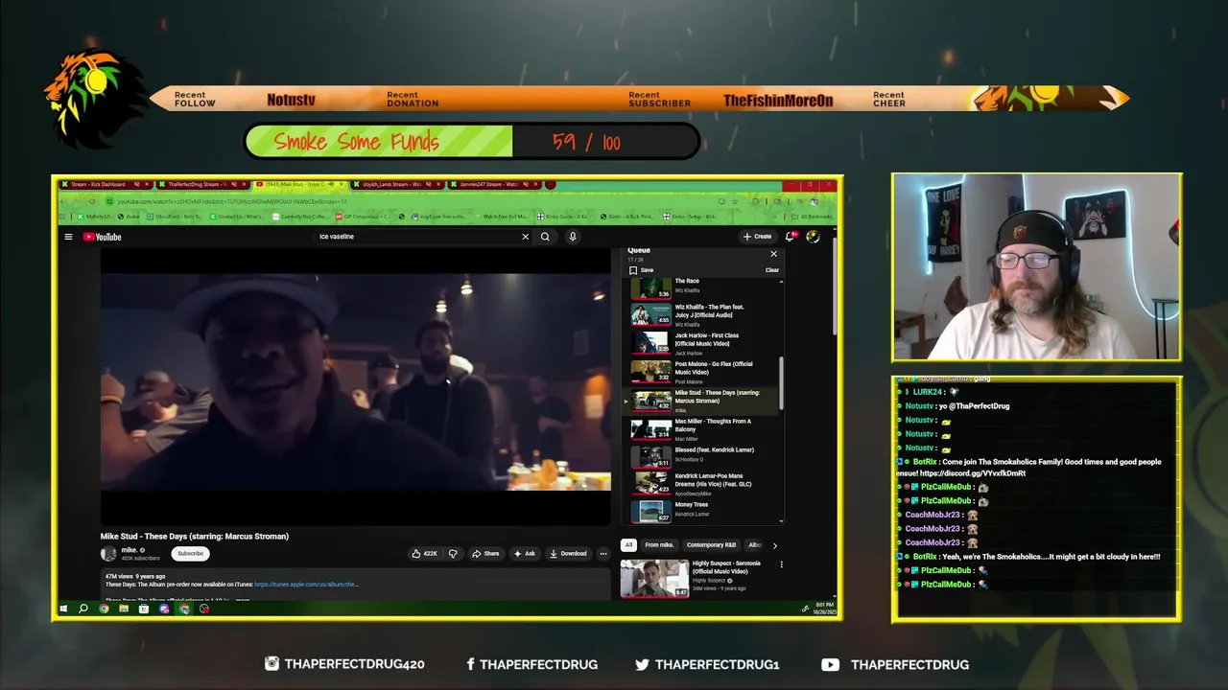This screenshot has width=1228, height=690.
Task: Switch to 'doyish_Lamb Stream' browser tab
Action: (x=398, y=184)
